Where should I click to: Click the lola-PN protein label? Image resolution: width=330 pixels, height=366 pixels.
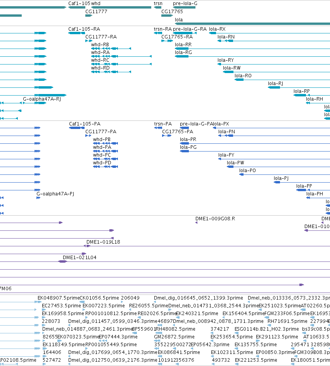pyautogui.click(x=226, y=131)
